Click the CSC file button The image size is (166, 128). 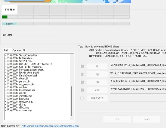tap(97, 90)
